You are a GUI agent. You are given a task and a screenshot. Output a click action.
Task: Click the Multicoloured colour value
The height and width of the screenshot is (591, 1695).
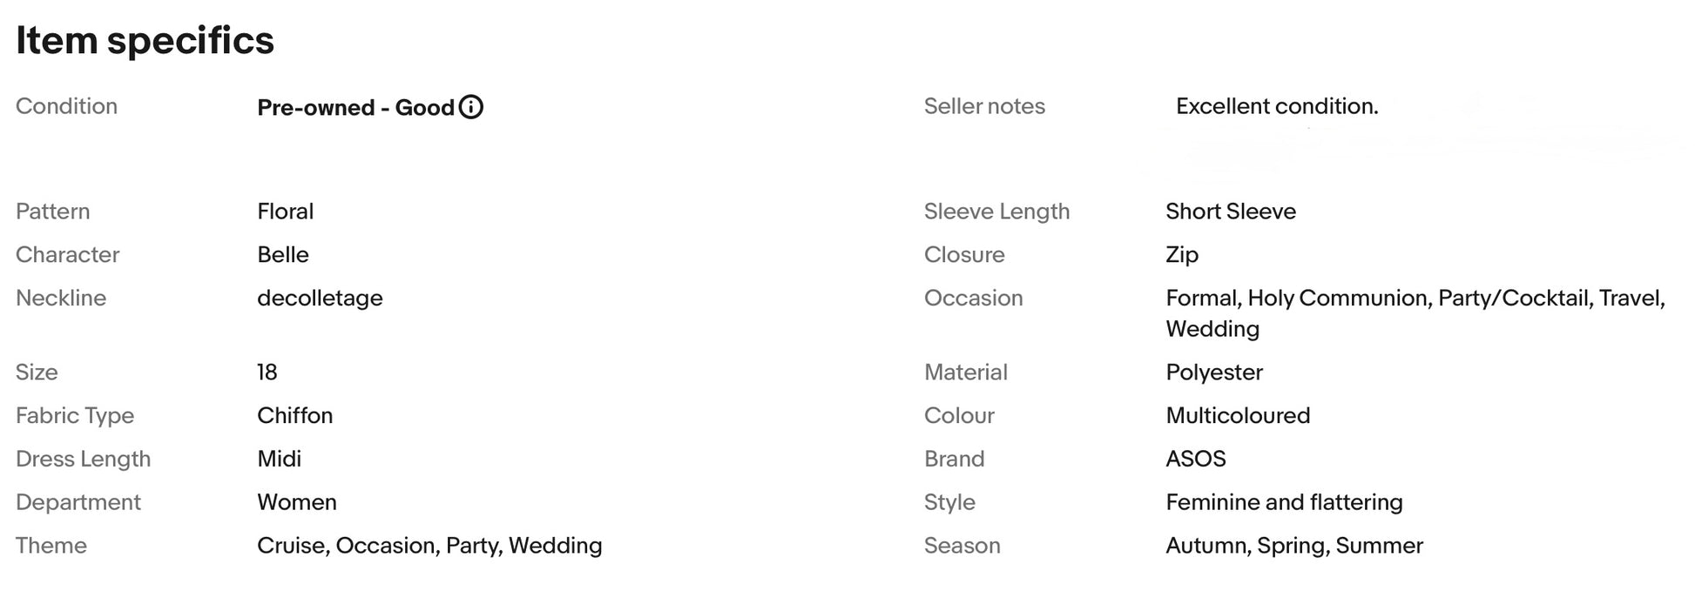pos(1238,416)
